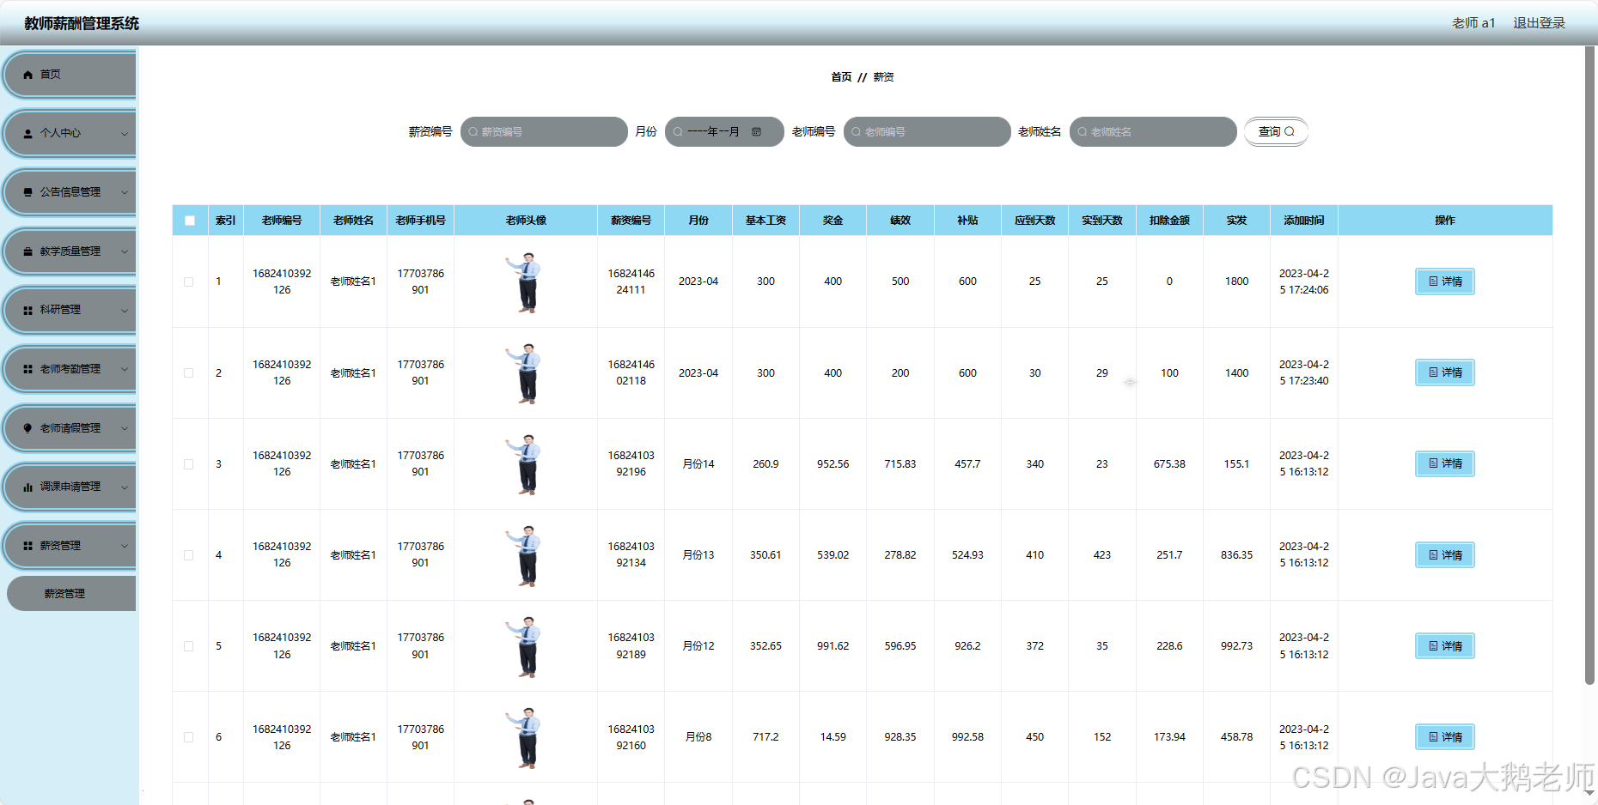Check the checkbox for row index 2
Screen dimensions: 1598x805
coord(189,373)
